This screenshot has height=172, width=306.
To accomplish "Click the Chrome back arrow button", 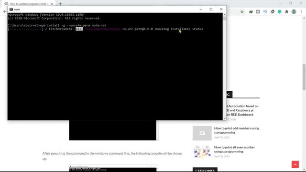I will tap(5, 11).
